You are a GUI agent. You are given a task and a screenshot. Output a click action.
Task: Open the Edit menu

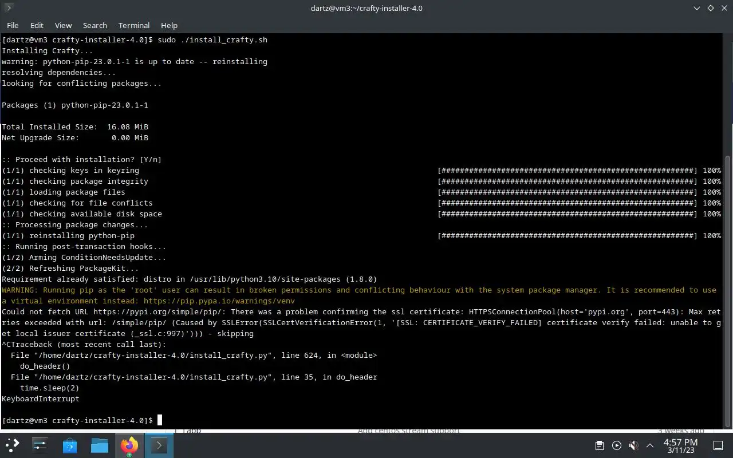(x=37, y=25)
